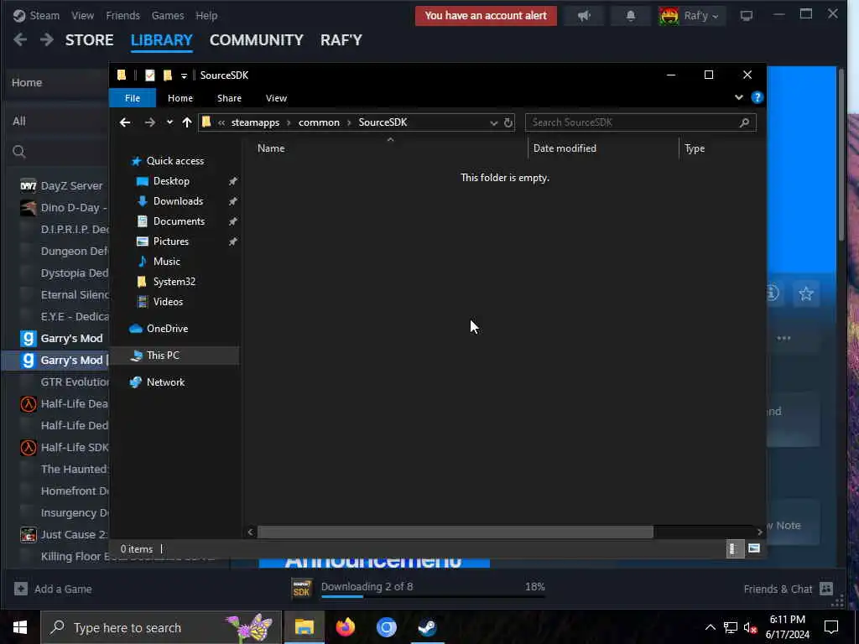The height and width of the screenshot is (644, 859).
Task: Click the New Folder quick access icon
Action: click(168, 75)
